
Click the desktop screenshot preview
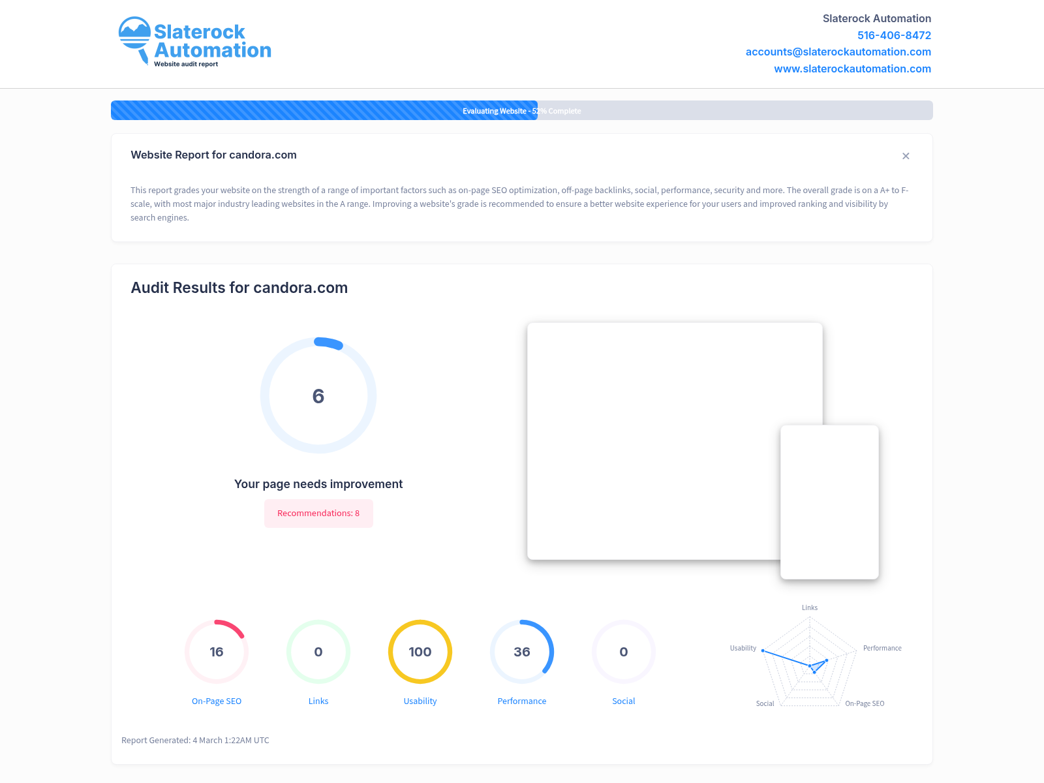[675, 441]
